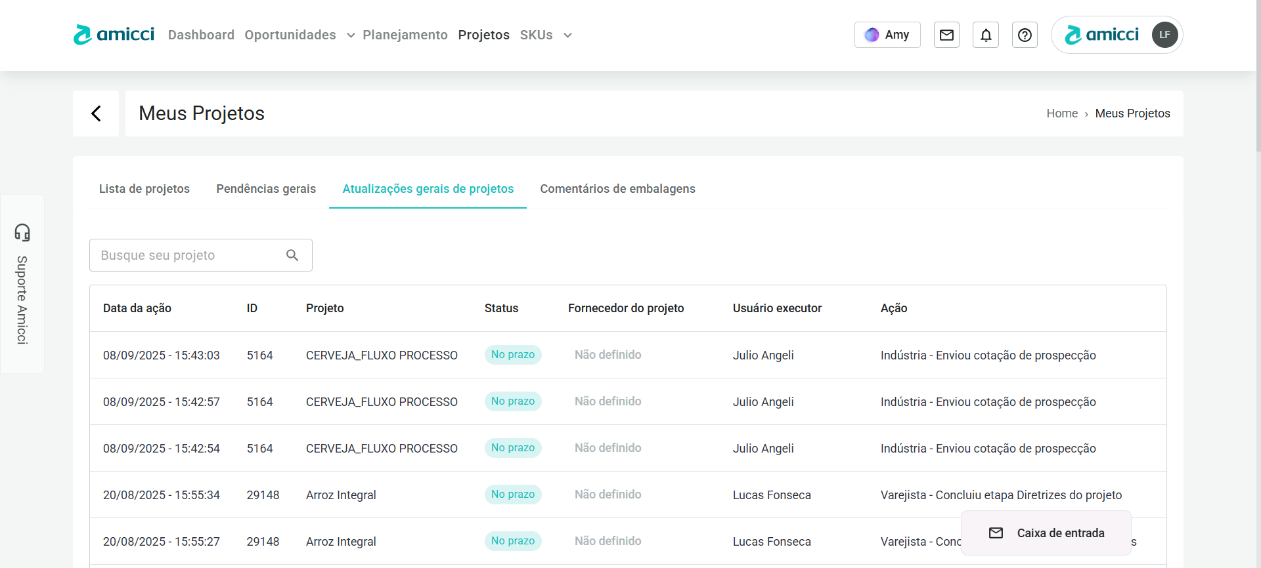
Task: Open Caixa de entrada floating button
Action: pos(1046,533)
